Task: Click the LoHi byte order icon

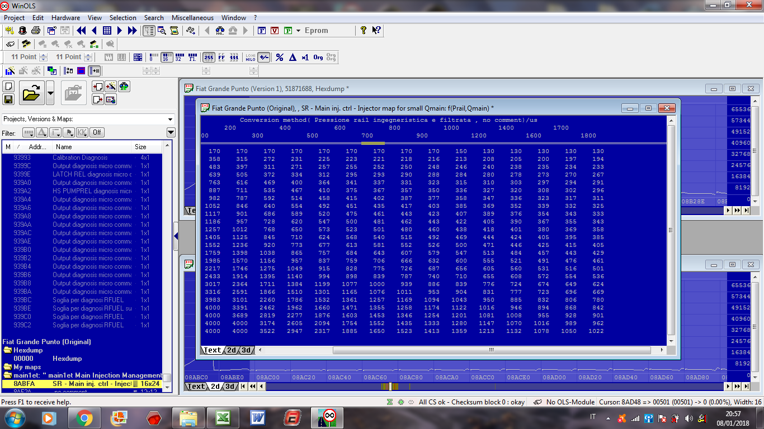Action: coord(251,57)
